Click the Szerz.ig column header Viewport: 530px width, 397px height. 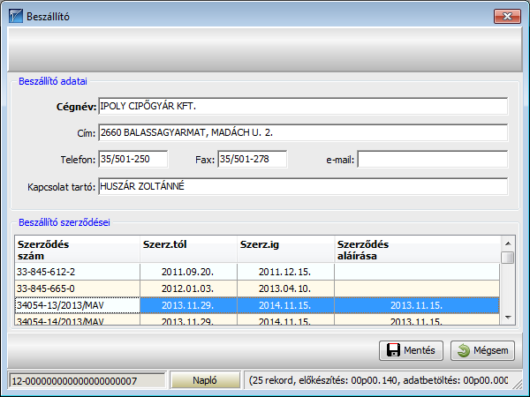pos(286,250)
